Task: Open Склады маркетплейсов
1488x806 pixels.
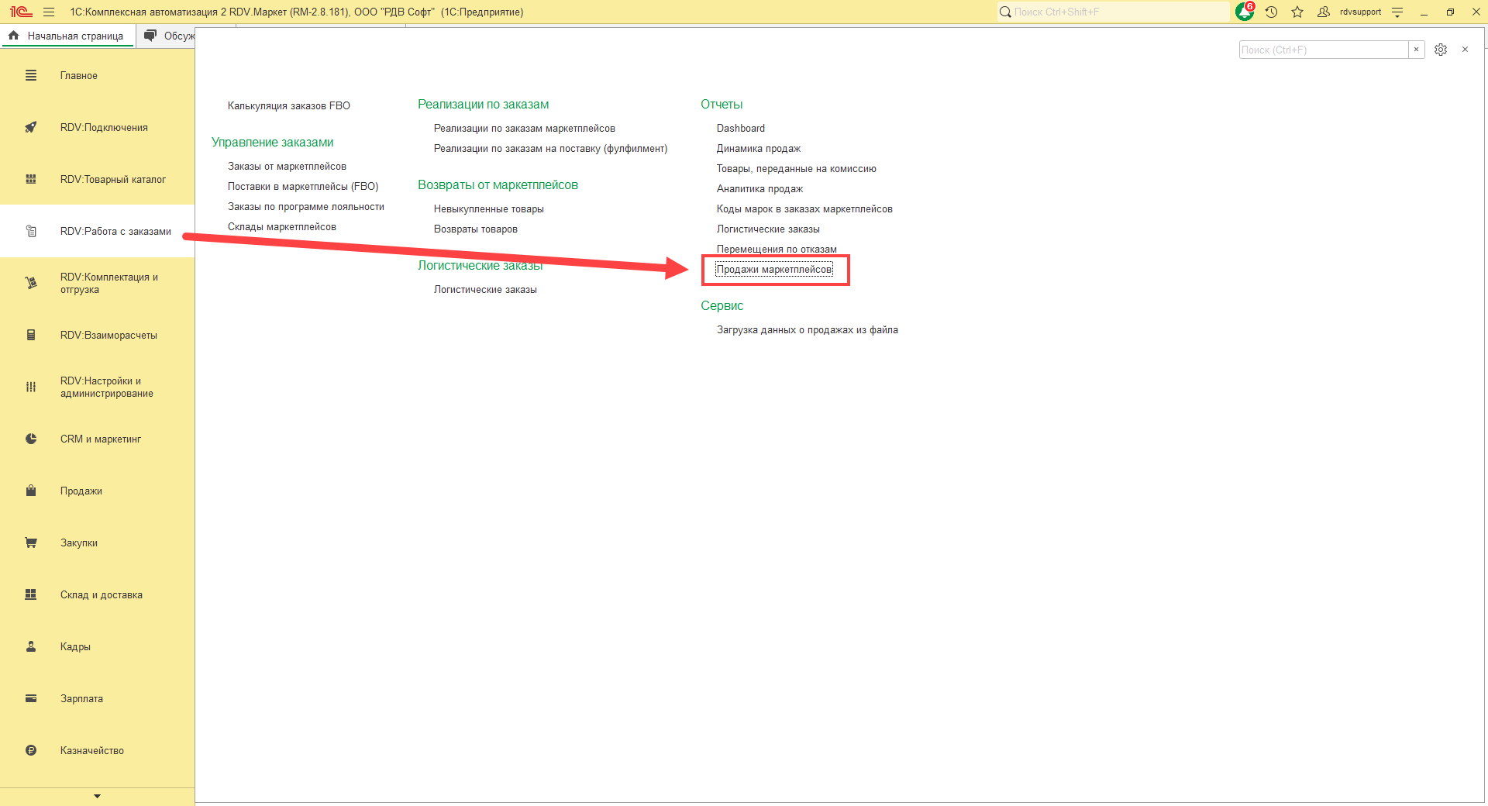Action: click(282, 226)
